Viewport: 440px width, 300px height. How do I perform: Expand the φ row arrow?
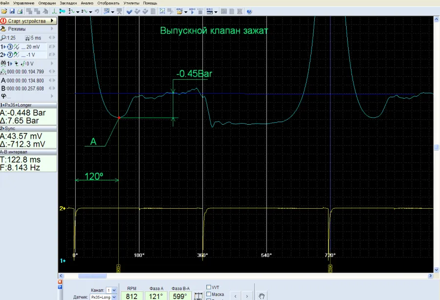coord(52,96)
